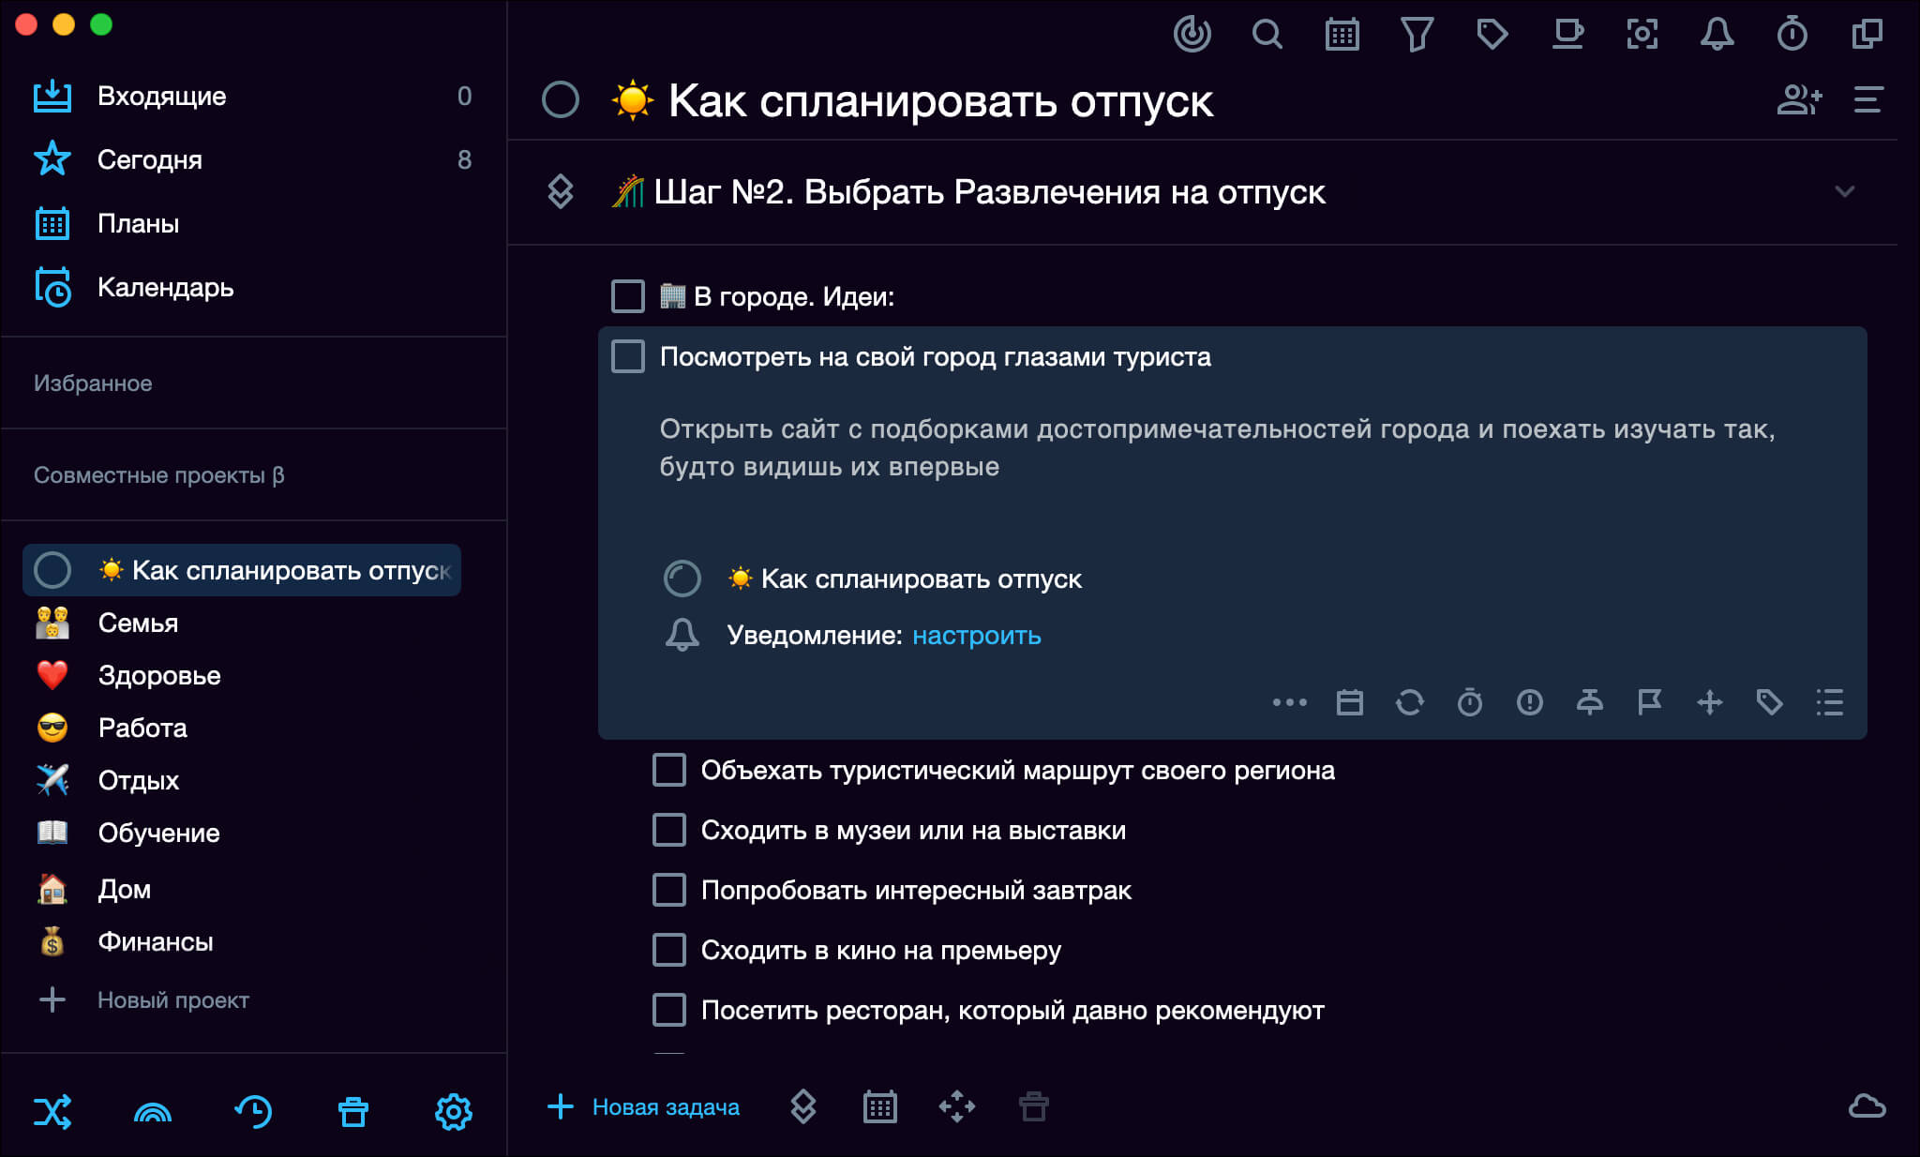Screen dimensions: 1920x1157
Task: Open the project text-lines menu icon
Action: click(1867, 99)
